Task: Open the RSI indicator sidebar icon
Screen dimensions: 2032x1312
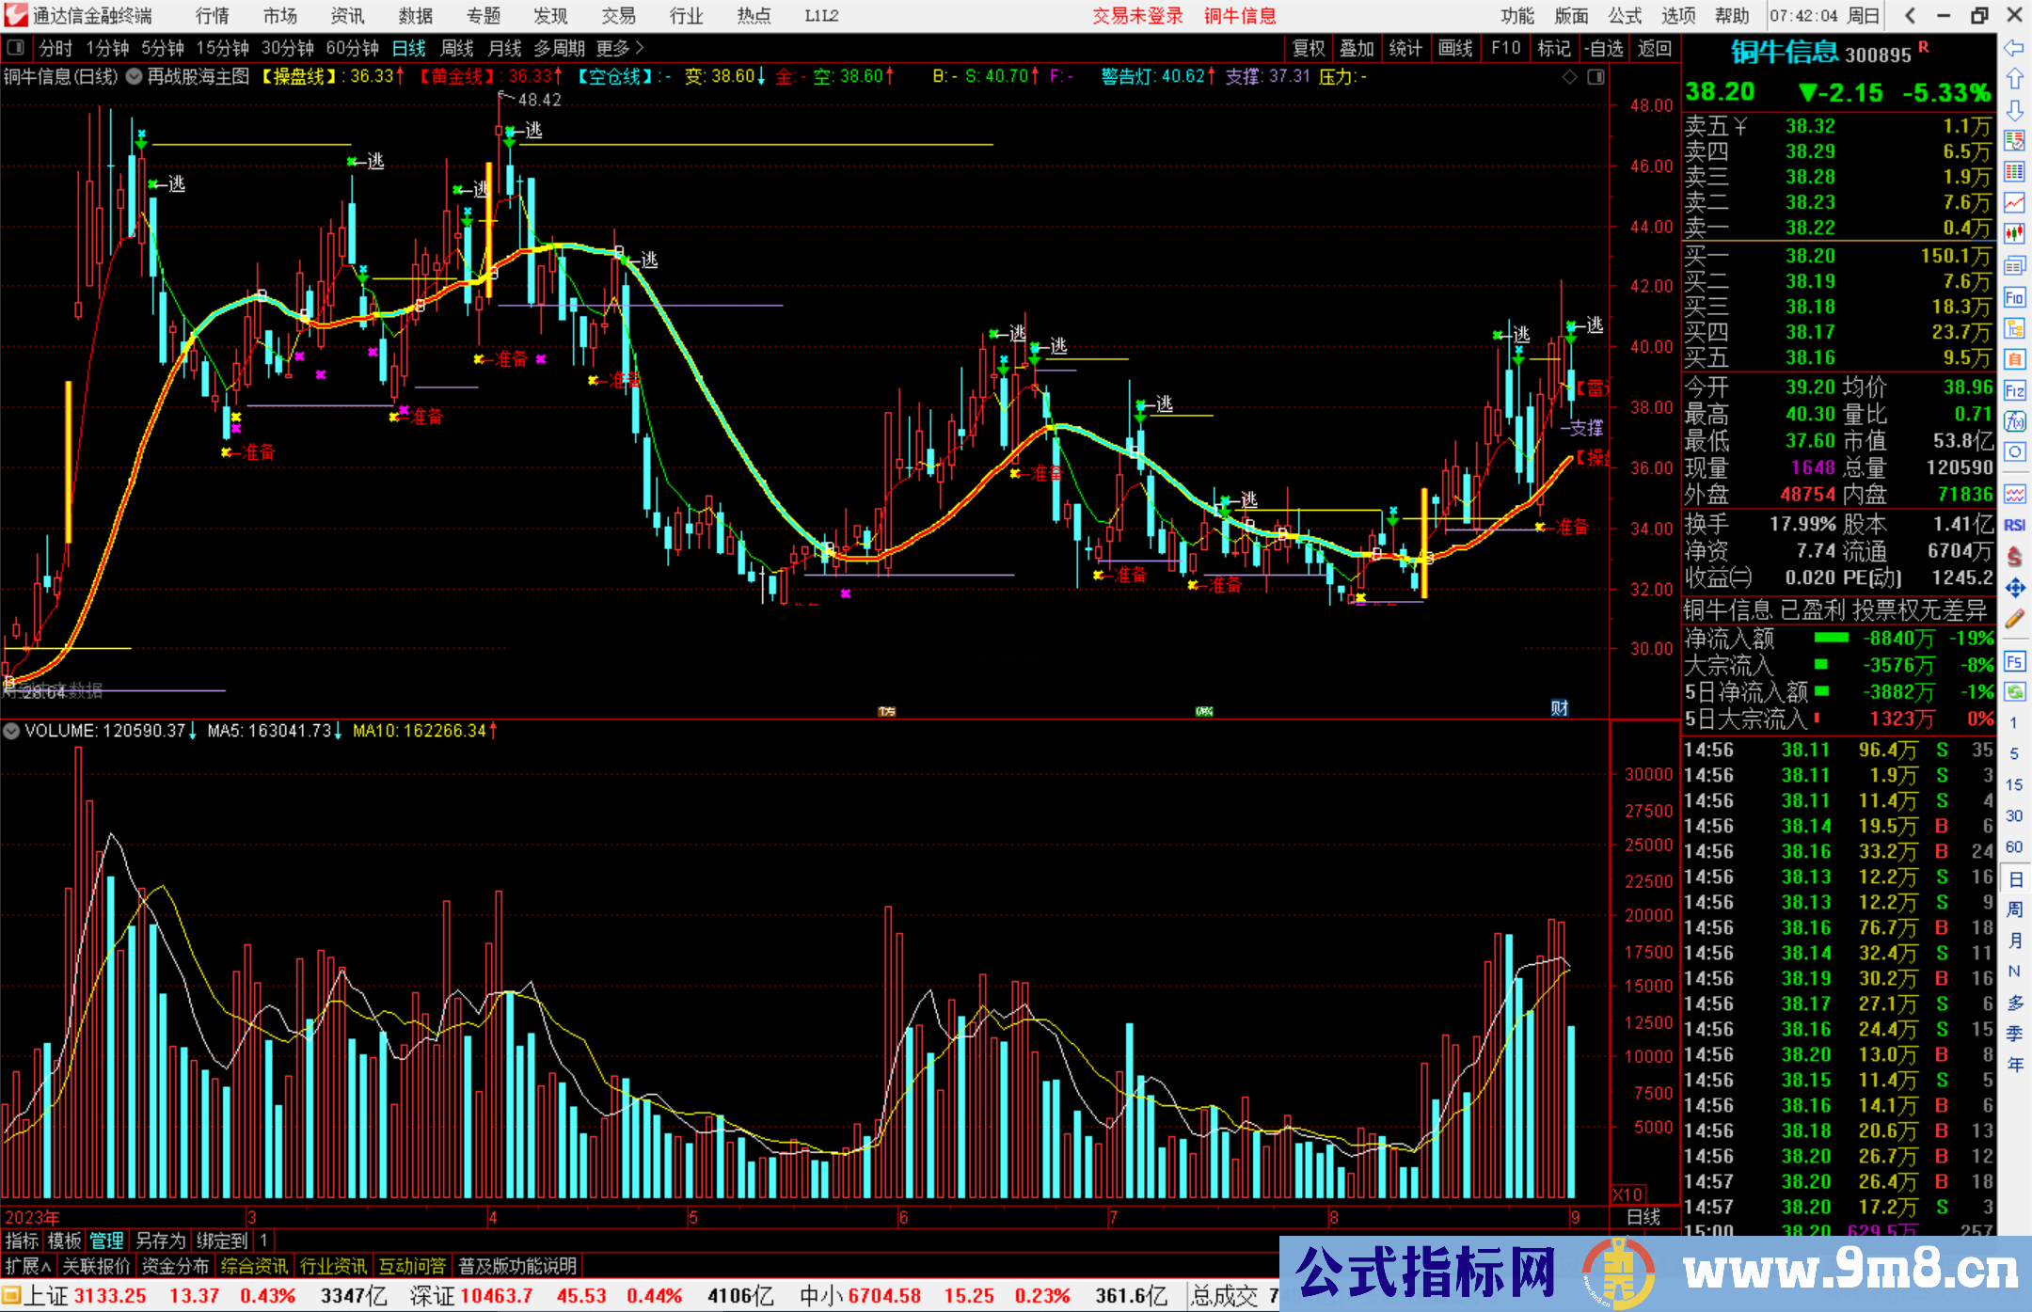Action: click(2014, 525)
